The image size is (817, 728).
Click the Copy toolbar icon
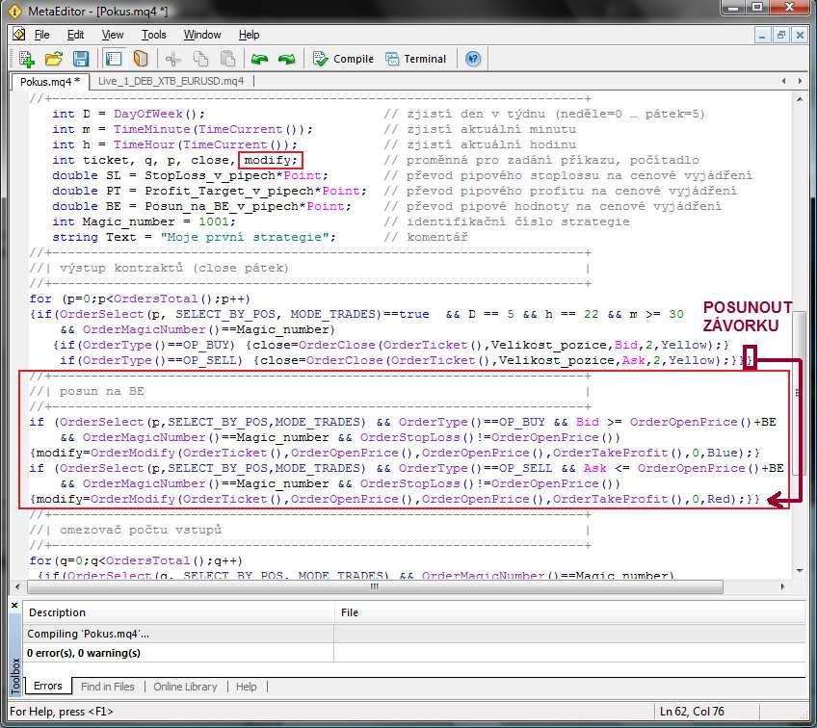pyautogui.click(x=200, y=59)
